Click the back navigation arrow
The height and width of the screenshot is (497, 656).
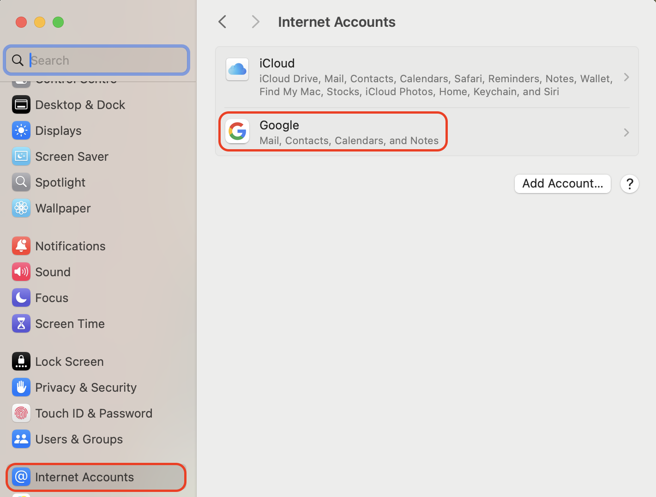pos(222,21)
